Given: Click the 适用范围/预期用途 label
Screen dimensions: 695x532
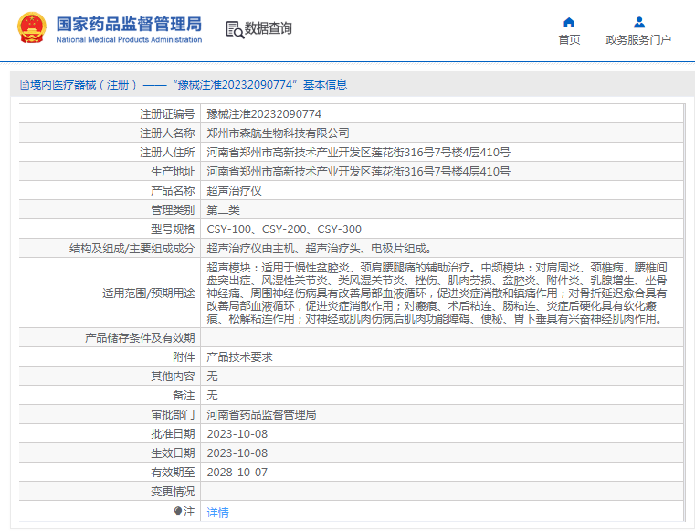Looking at the screenshot, I should point(149,293).
